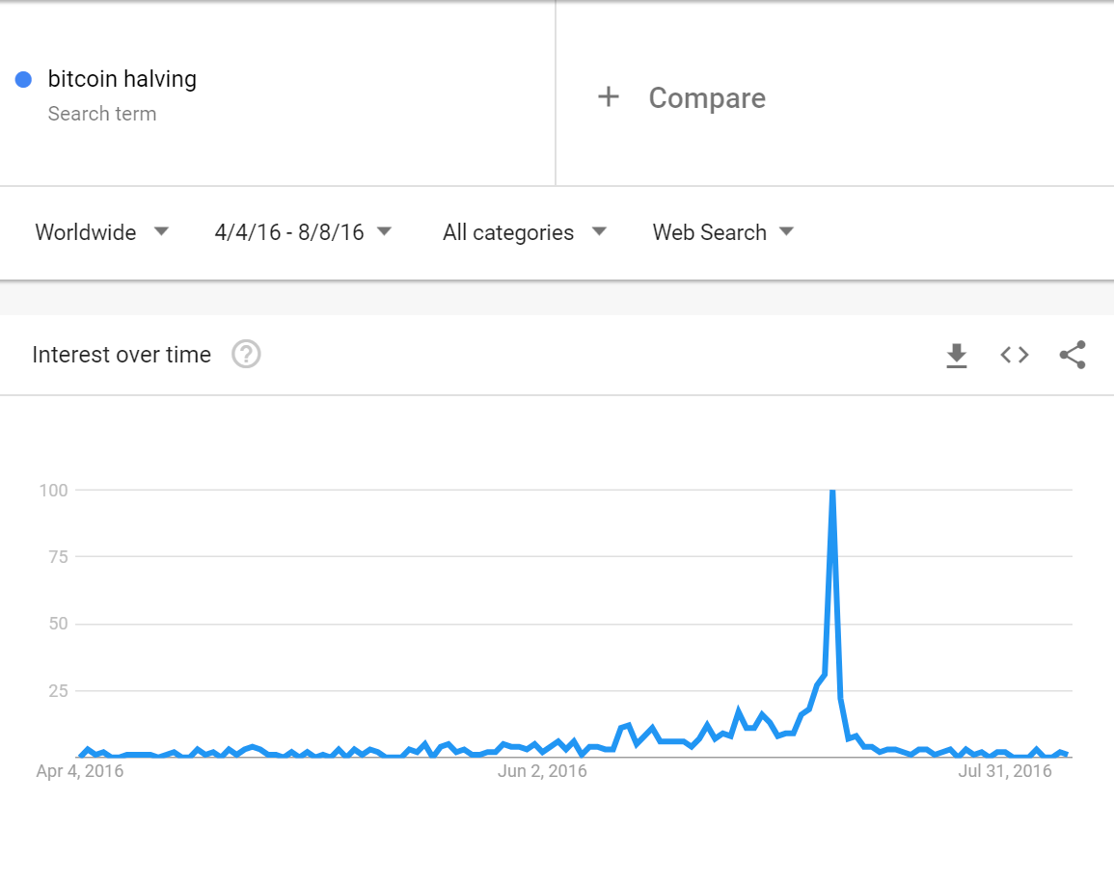Expand the Worldwide region dropdown arrow
This screenshot has width=1114, height=882.
[x=161, y=231]
